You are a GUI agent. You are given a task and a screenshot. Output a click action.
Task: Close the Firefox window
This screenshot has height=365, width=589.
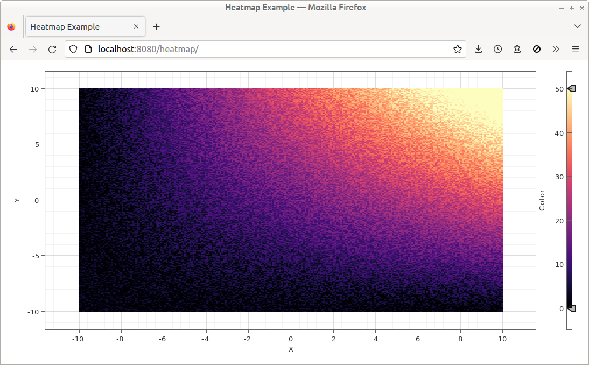point(581,8)
